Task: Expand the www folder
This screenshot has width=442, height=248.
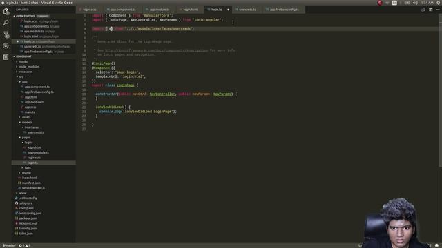Action: (x=23, y=193)
